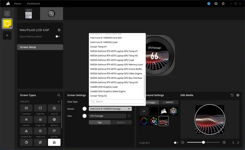This screenshot has width=245, height=150.
Task: Open the Dashboard page
Action: (x=33, y=3)
